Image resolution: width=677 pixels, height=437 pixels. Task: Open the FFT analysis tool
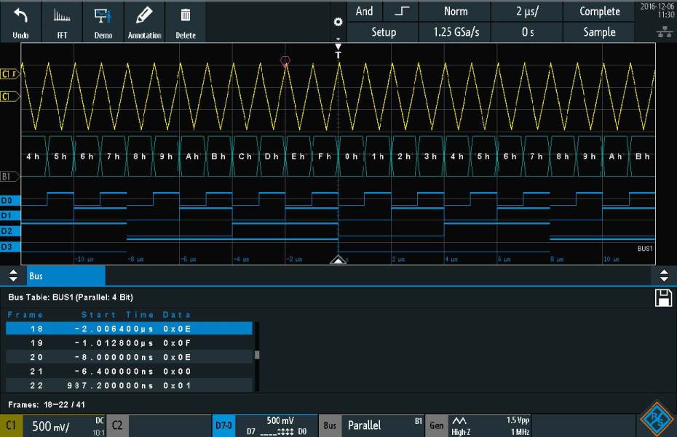[62, 21]
